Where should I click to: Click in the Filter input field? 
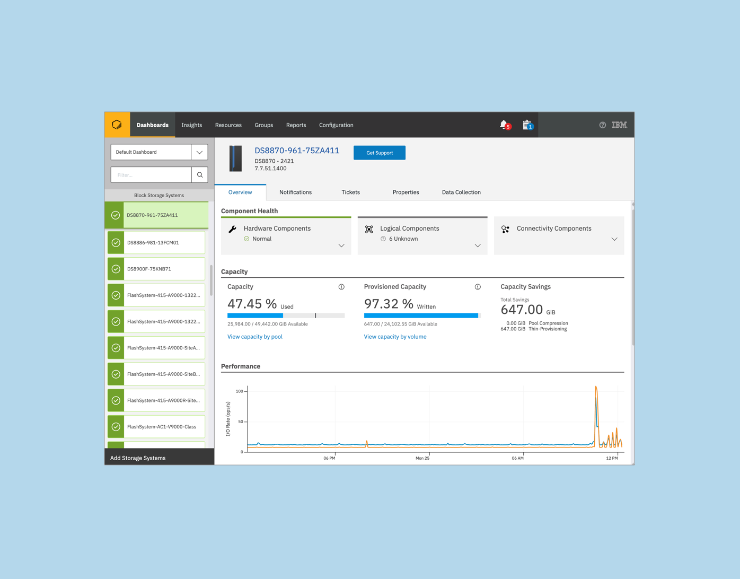[x=151, y=175]
